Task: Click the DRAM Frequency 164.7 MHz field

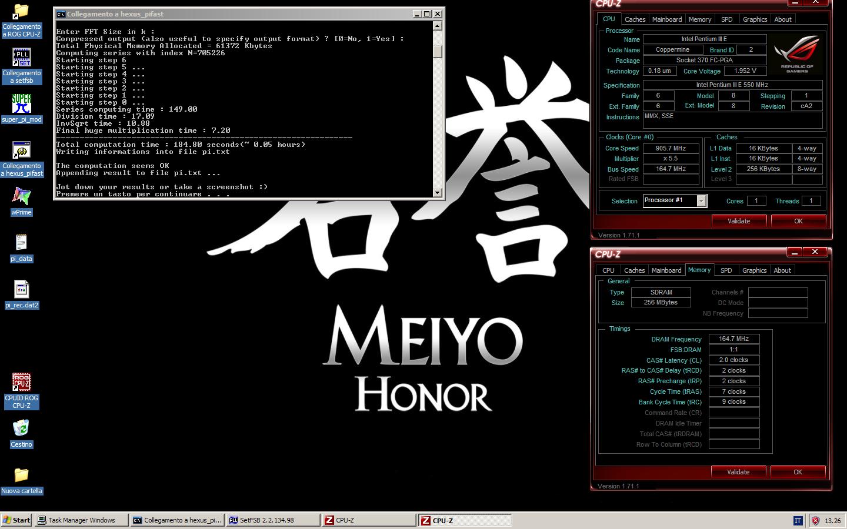Action: (734, 339)
